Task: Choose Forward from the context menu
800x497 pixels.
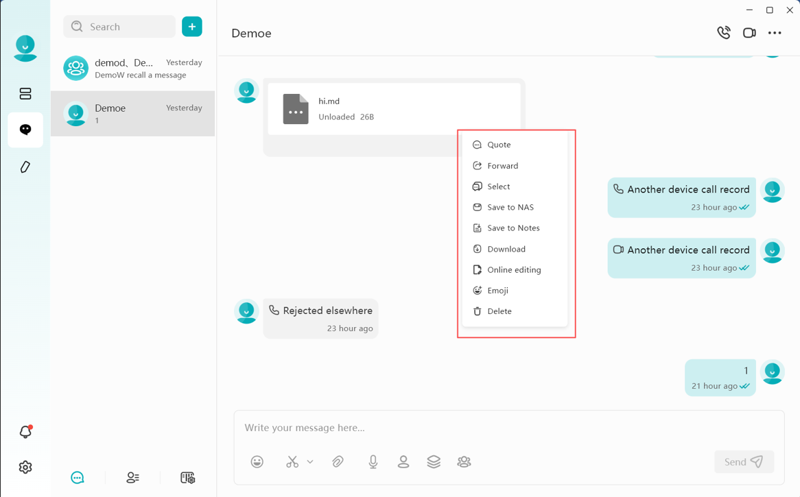Action: pos(515,166)
